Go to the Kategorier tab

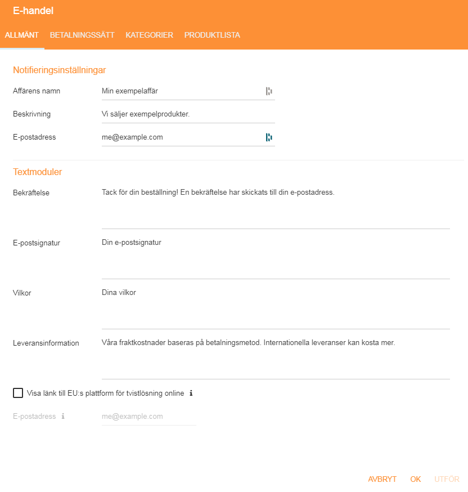pos(150,35)
